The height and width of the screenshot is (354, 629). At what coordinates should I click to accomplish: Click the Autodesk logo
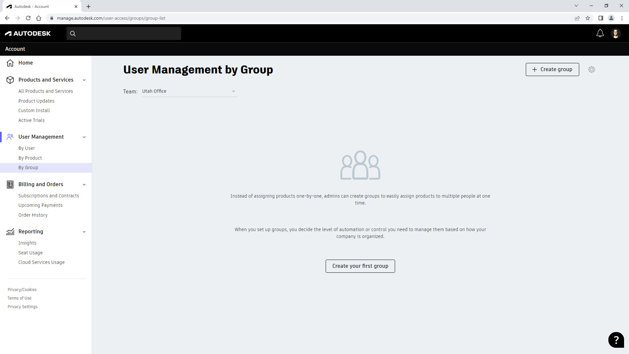click(28, 33)
